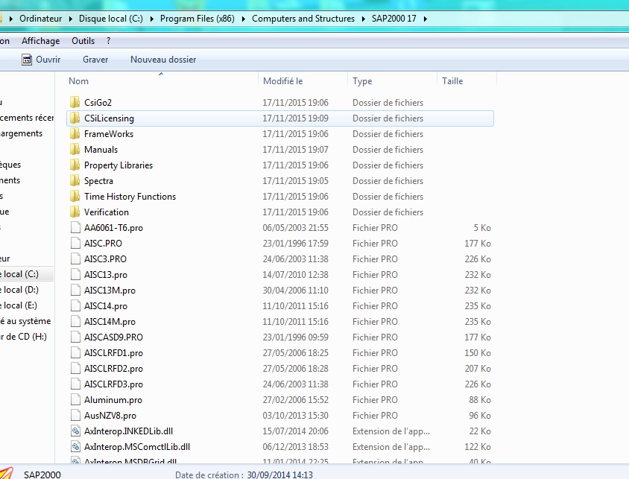The width and height of the screenshot is (629, 479).
Task: Click the AISCLRFD2.pro file icon
Action: coord(75,368)
